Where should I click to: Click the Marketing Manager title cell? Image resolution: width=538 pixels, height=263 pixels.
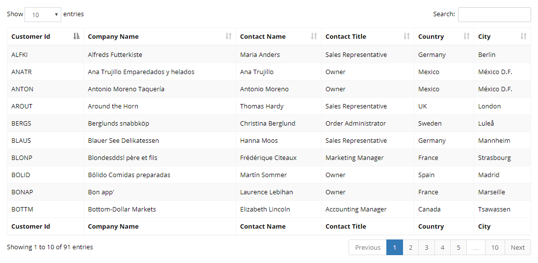coord(354,158)
